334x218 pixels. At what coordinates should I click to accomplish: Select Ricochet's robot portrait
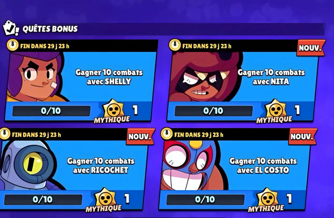click(29, 165)
